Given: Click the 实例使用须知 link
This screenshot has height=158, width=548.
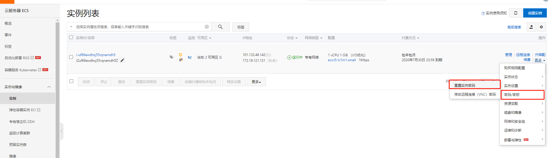Looking at the screenshot, I should pos(496,13).
